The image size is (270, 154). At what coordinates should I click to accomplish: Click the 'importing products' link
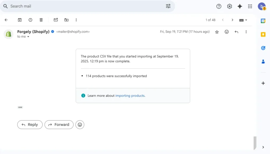point(130,96)
